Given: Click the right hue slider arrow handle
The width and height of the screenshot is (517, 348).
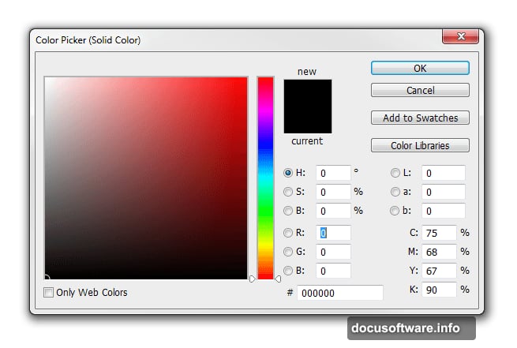Looking at the screenshot, I should pos(278,279).
